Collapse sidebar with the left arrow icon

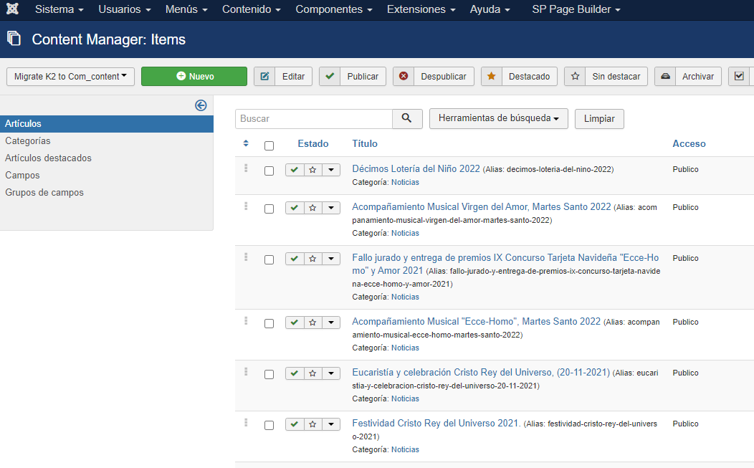201,105
